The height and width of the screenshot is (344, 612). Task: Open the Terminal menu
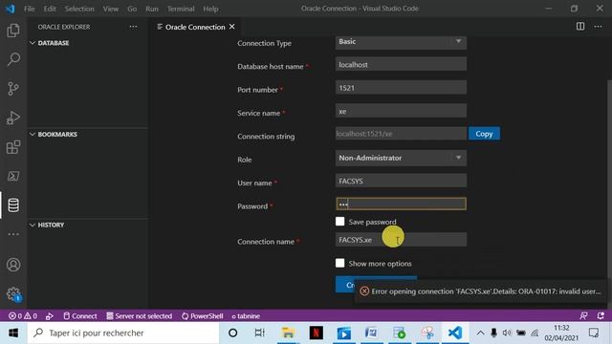coord(181,9)
